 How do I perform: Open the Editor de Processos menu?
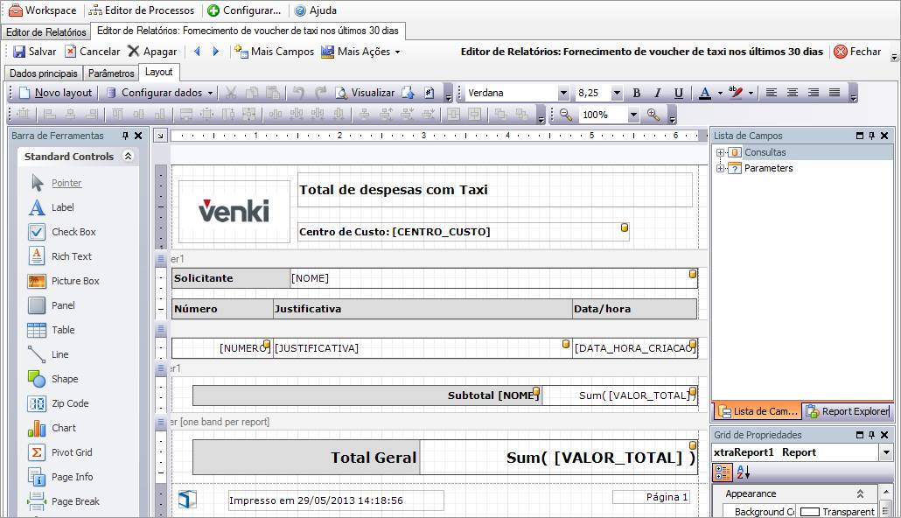pyautogui.click(x=142, y=10)
